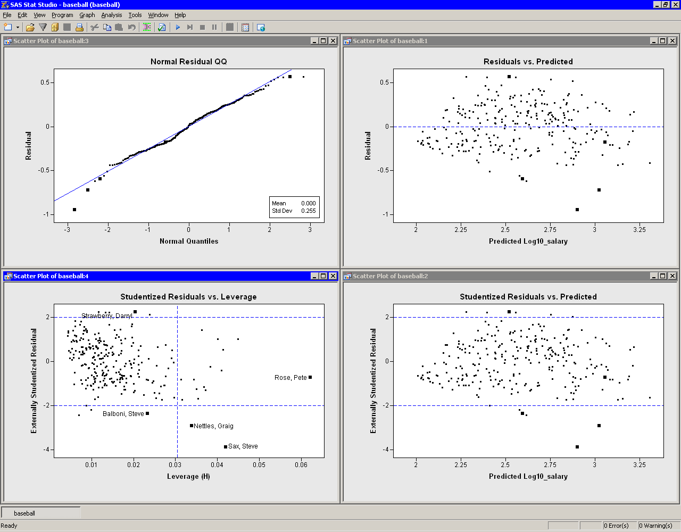Click Studentized Residuals vs. Leverage title
The width and height of the screenshot is (681, 532).
[x=189, y=297]
